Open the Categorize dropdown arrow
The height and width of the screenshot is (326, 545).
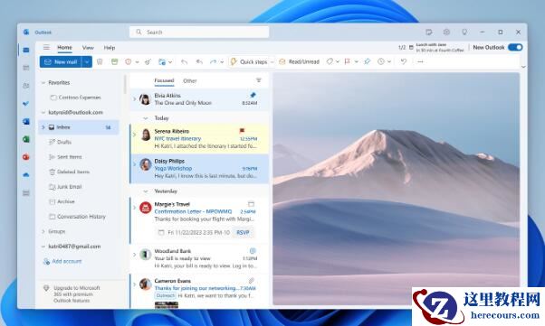pyautogui.click(x=337, y=62)
